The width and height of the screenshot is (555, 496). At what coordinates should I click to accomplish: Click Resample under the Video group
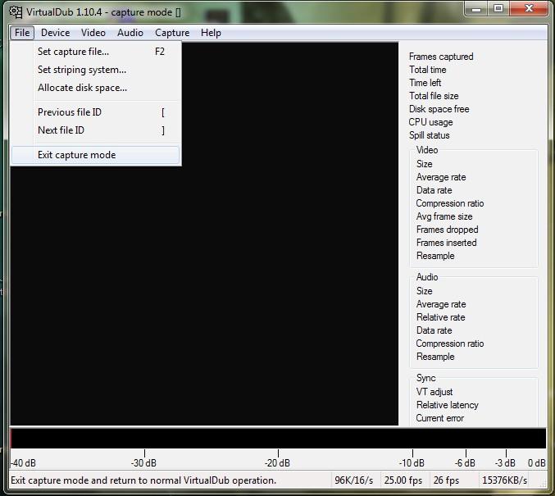(x=435, y=256)
